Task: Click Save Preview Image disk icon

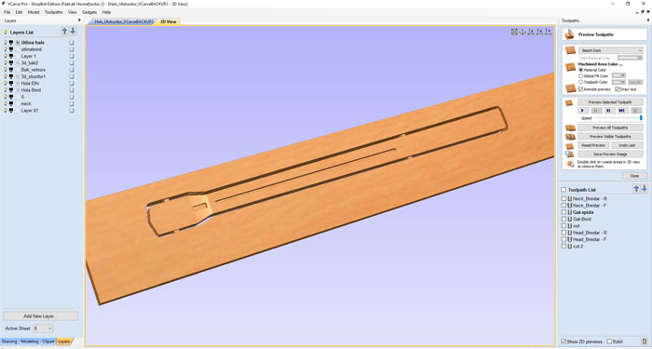Action: coord(570,154)
